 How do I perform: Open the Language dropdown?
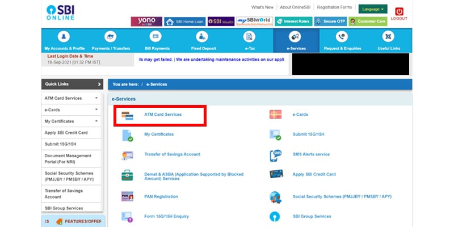373,9
